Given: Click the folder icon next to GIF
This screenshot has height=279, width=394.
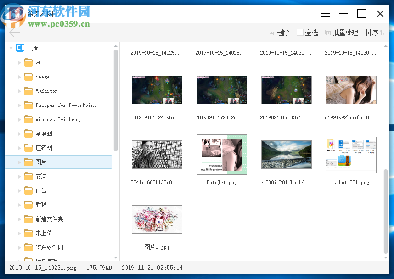Looking at the screenshot, I should (28, 62).
